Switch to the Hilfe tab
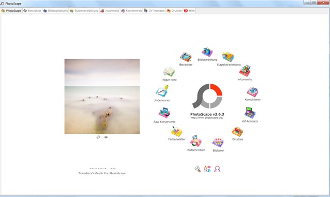 tap(189, 11)
